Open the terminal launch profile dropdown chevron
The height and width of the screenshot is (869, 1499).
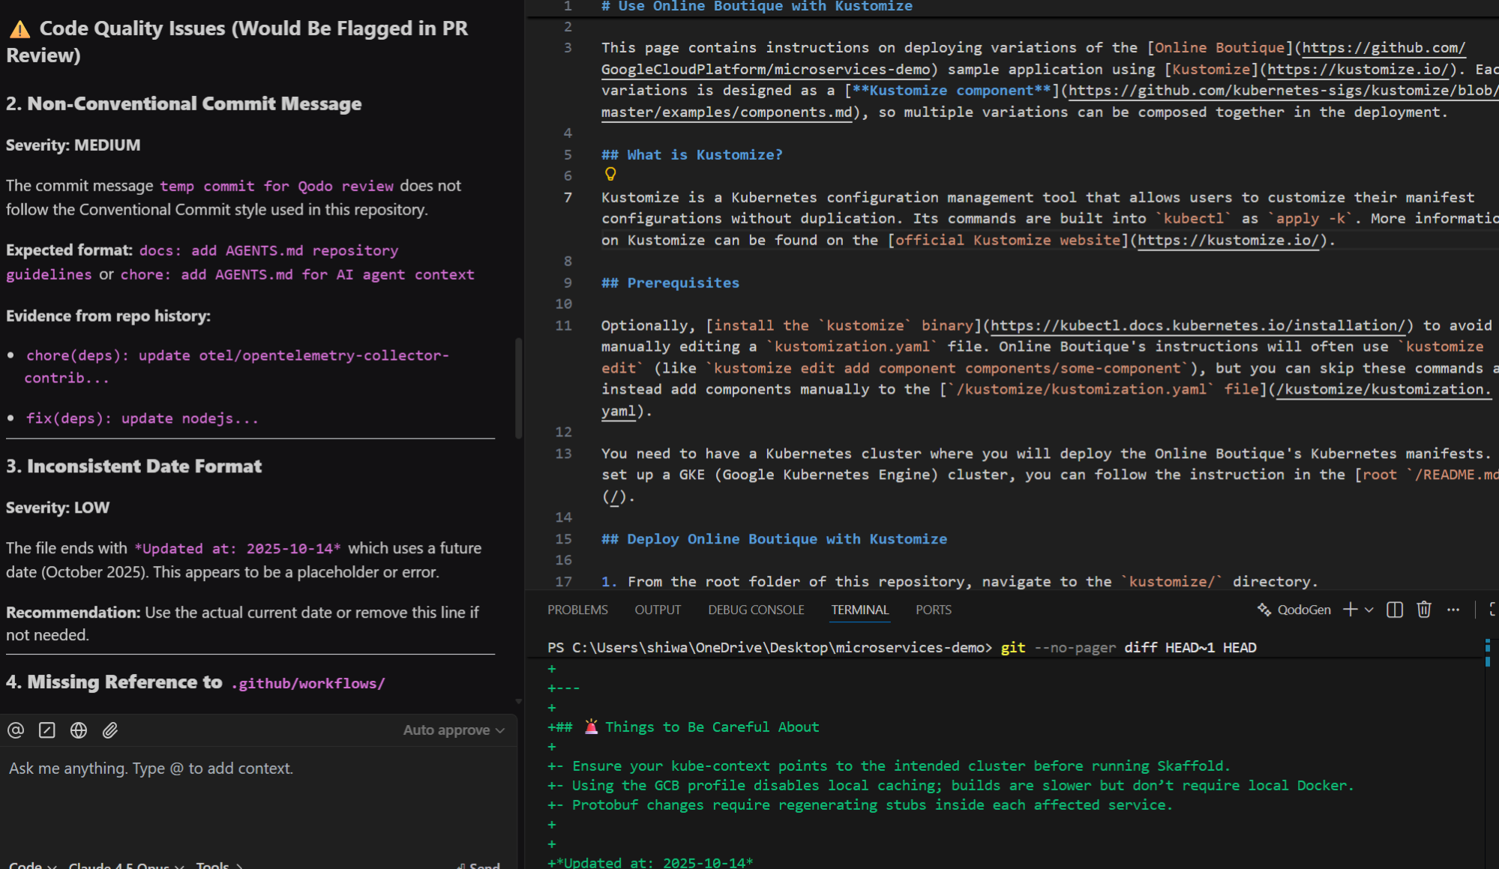click(x=1369, y=610)
